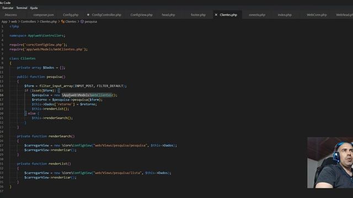Open the Controllers breadcrumb segment
This screenshot has width=353, height=198.
28,21
